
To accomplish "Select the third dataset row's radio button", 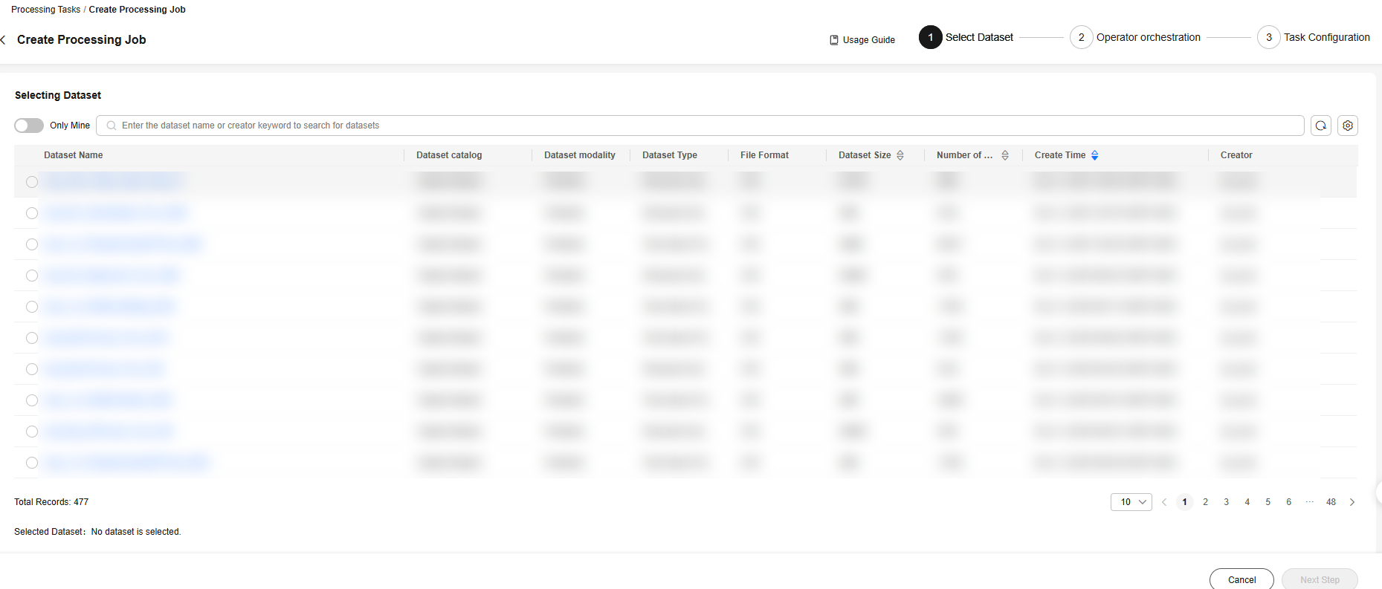I will [32, 244].
